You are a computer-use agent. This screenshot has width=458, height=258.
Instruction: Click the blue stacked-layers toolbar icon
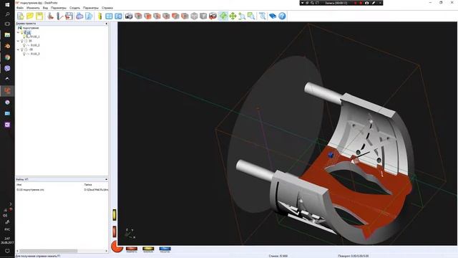[x=273, y=16]
